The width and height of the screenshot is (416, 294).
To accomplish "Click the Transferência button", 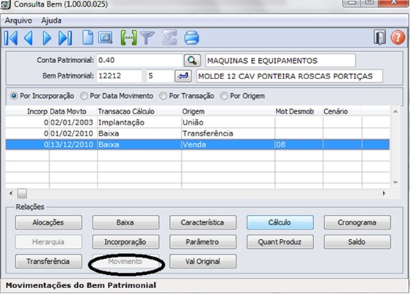I will 48,262.
